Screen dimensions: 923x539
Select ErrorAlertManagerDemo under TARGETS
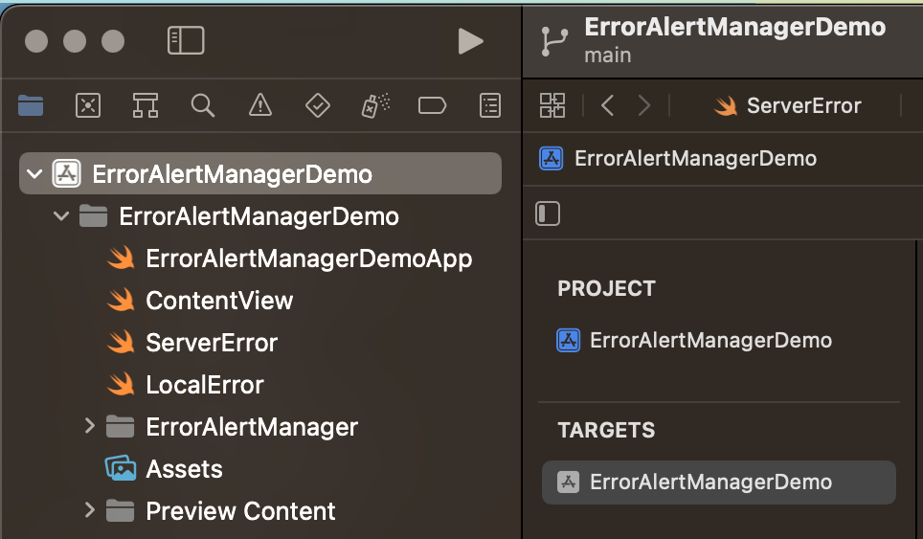click(x=710, y=483)
